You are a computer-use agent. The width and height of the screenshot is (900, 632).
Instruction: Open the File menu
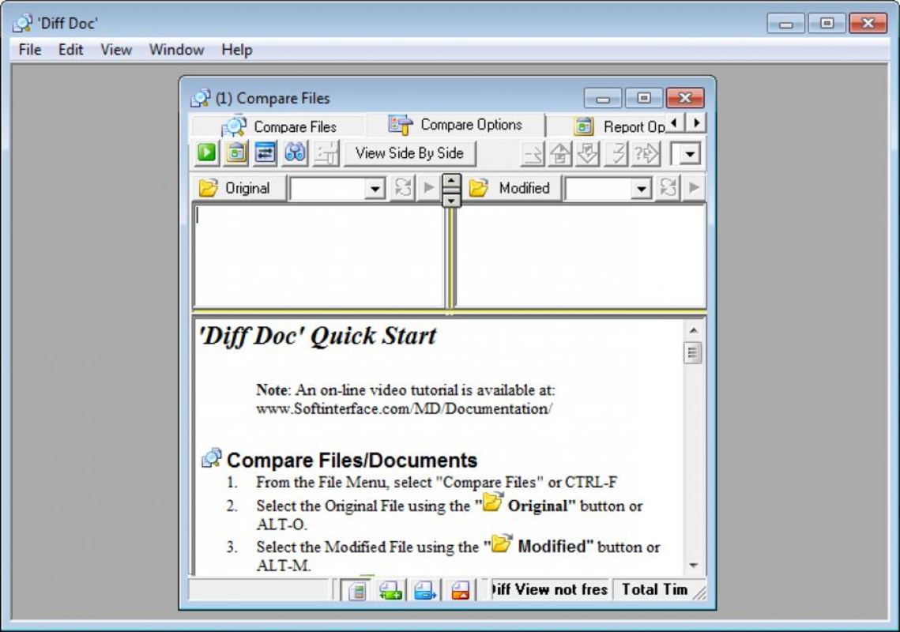point(28,49)
